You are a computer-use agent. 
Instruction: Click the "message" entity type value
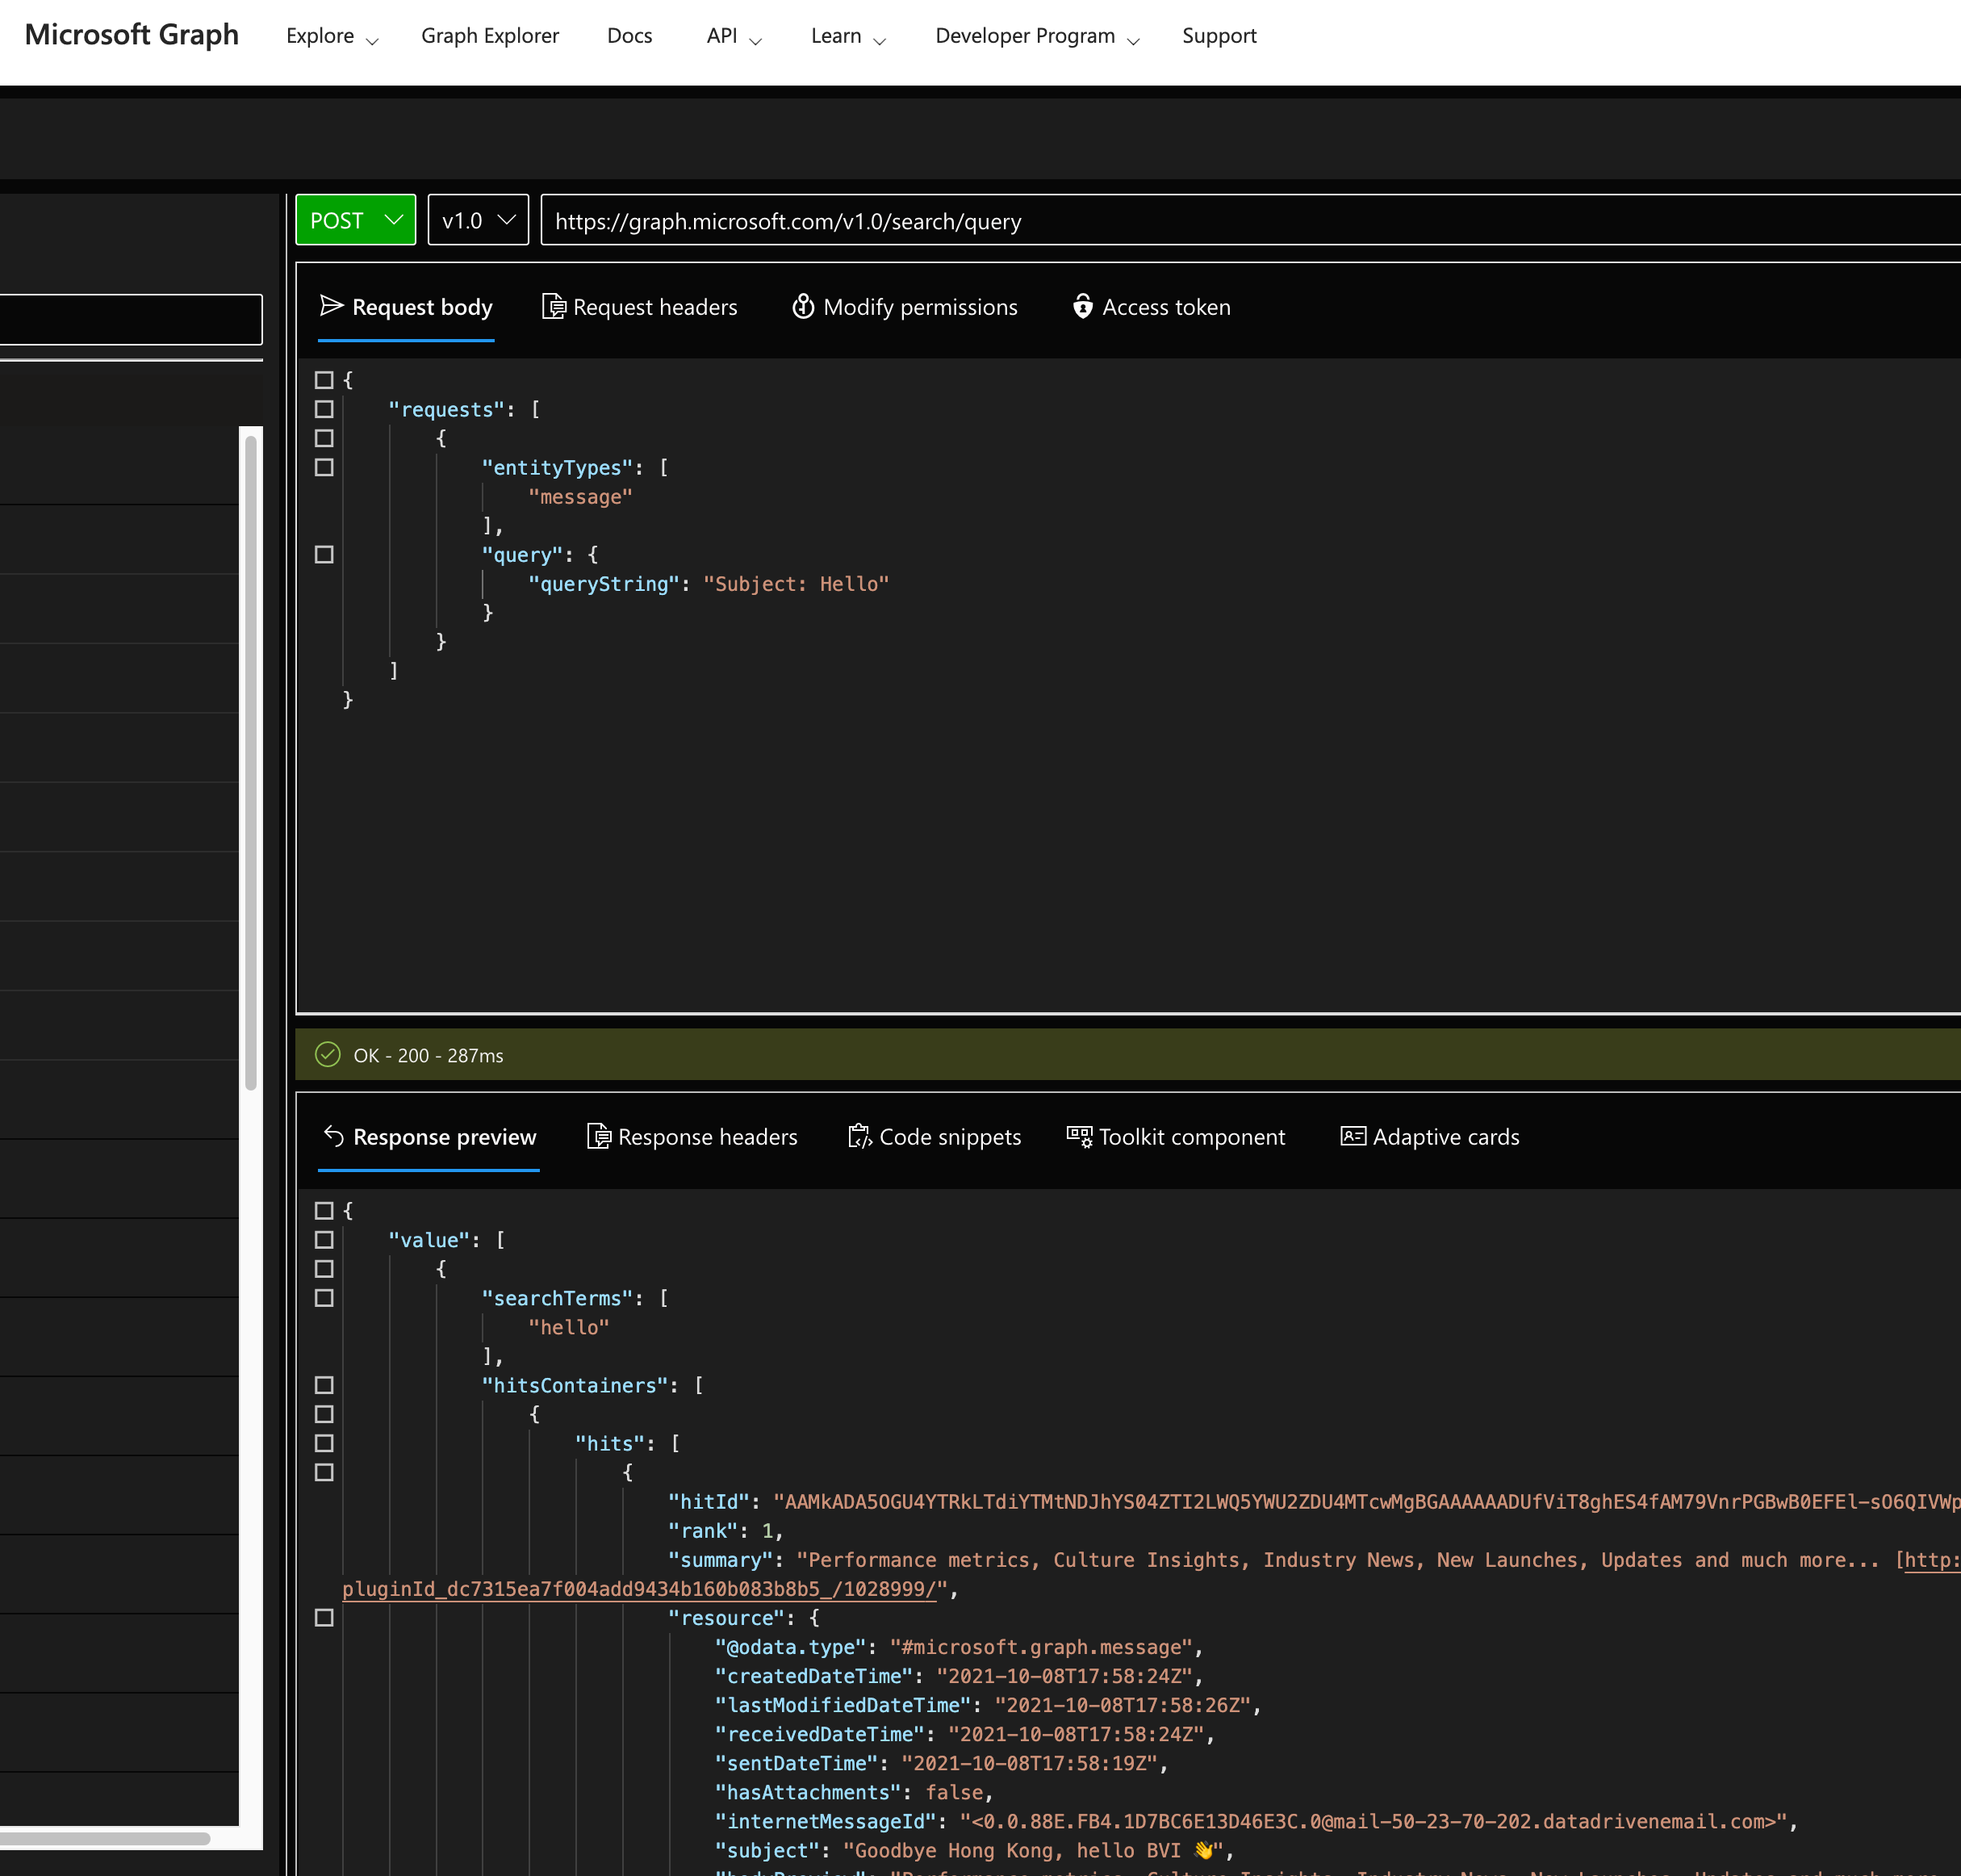[x=579, y=497]
